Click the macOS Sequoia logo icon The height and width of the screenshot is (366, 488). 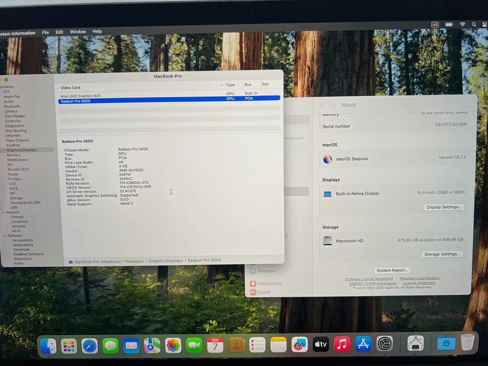tap(327, 159)
